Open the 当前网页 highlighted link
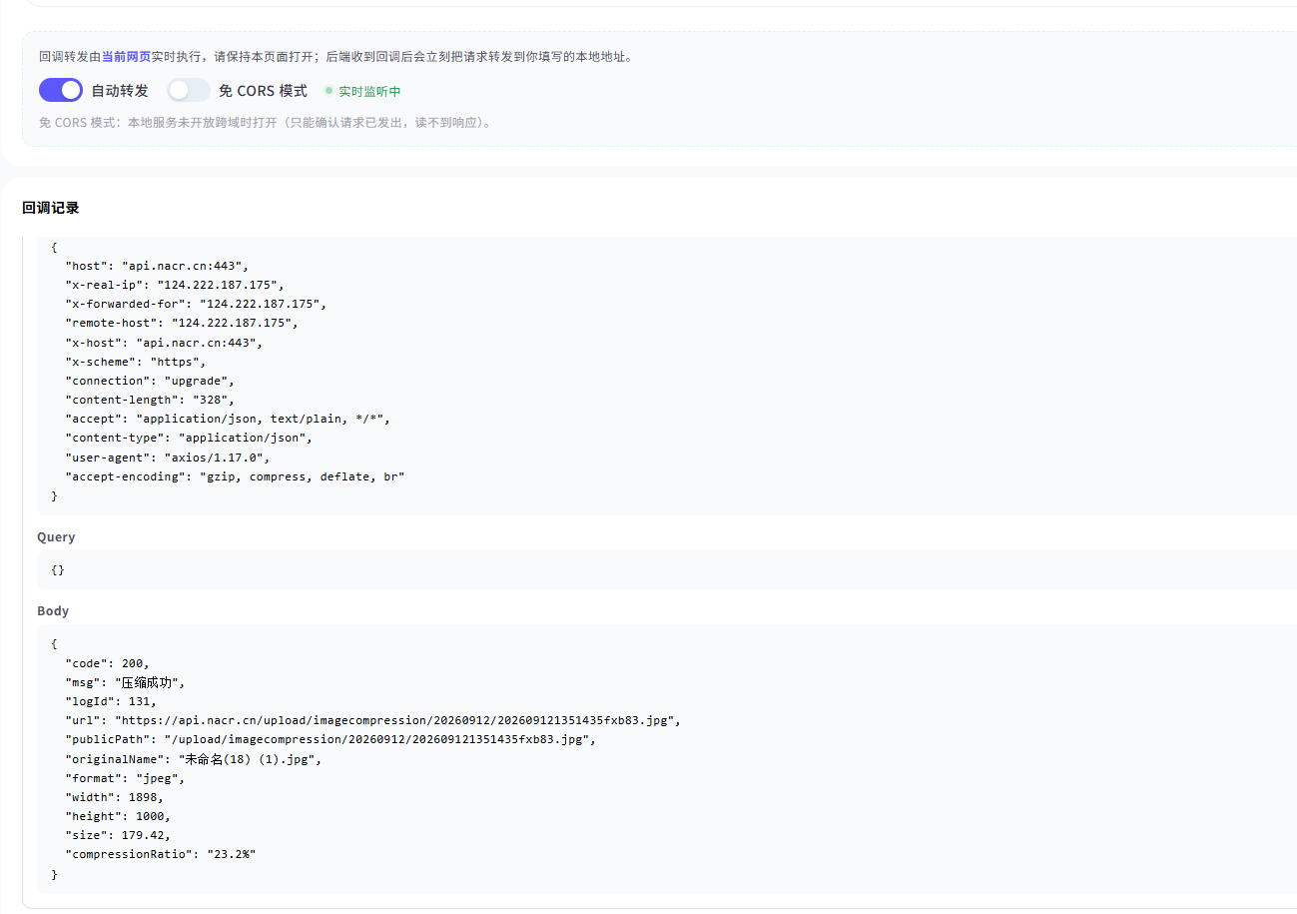This screenshot has width=1297, height=914. click(126, 57)
